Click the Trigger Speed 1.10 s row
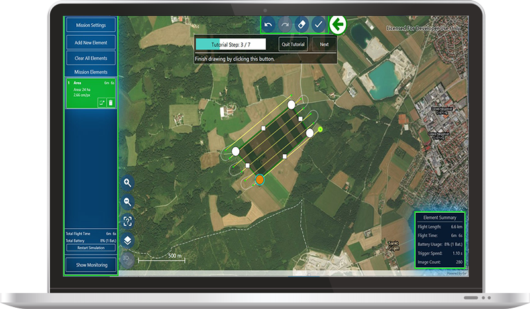 coord(440,253)
